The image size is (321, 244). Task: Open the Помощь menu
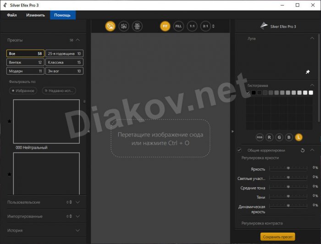[62, 15]
